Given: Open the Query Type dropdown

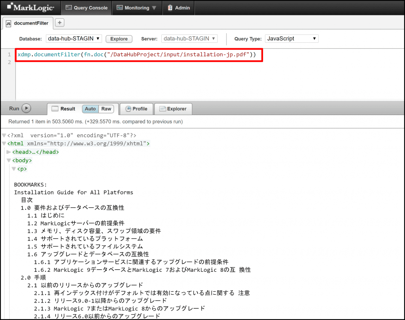Looking at the screenshot, I should pos(291,38).
